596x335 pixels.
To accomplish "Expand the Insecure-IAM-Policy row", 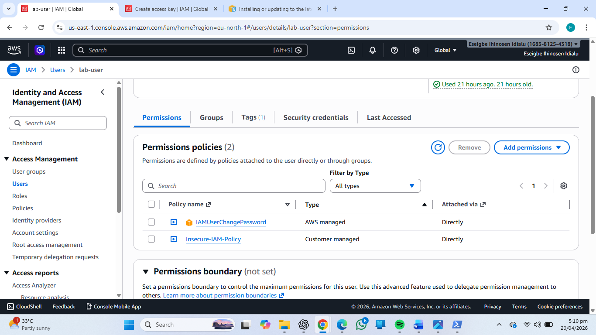I will click(174, 239).
